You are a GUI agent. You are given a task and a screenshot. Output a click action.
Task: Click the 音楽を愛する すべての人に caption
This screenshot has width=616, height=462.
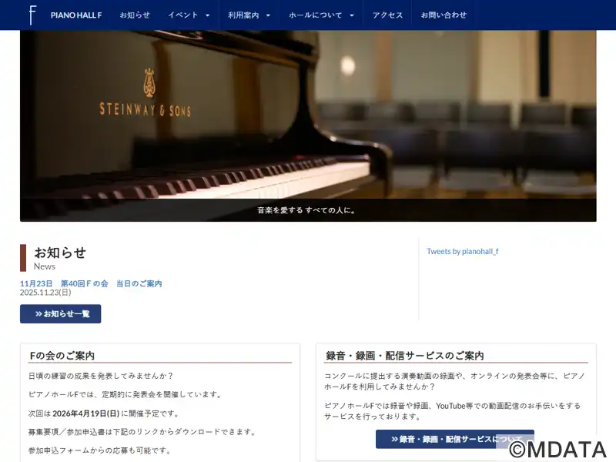pos(306,210)
